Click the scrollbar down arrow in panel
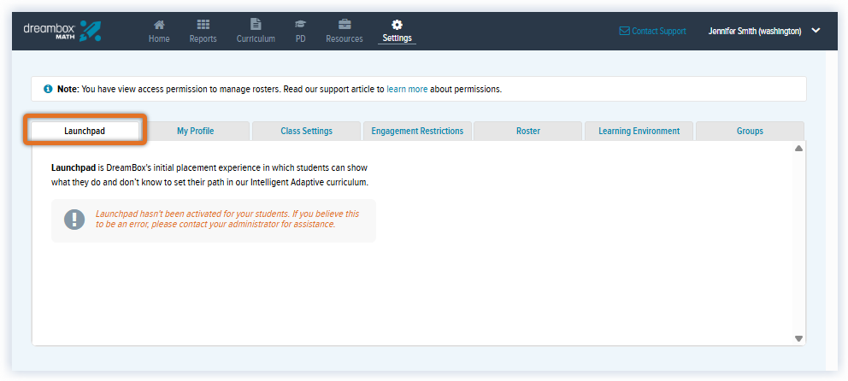 coord(798,338)
